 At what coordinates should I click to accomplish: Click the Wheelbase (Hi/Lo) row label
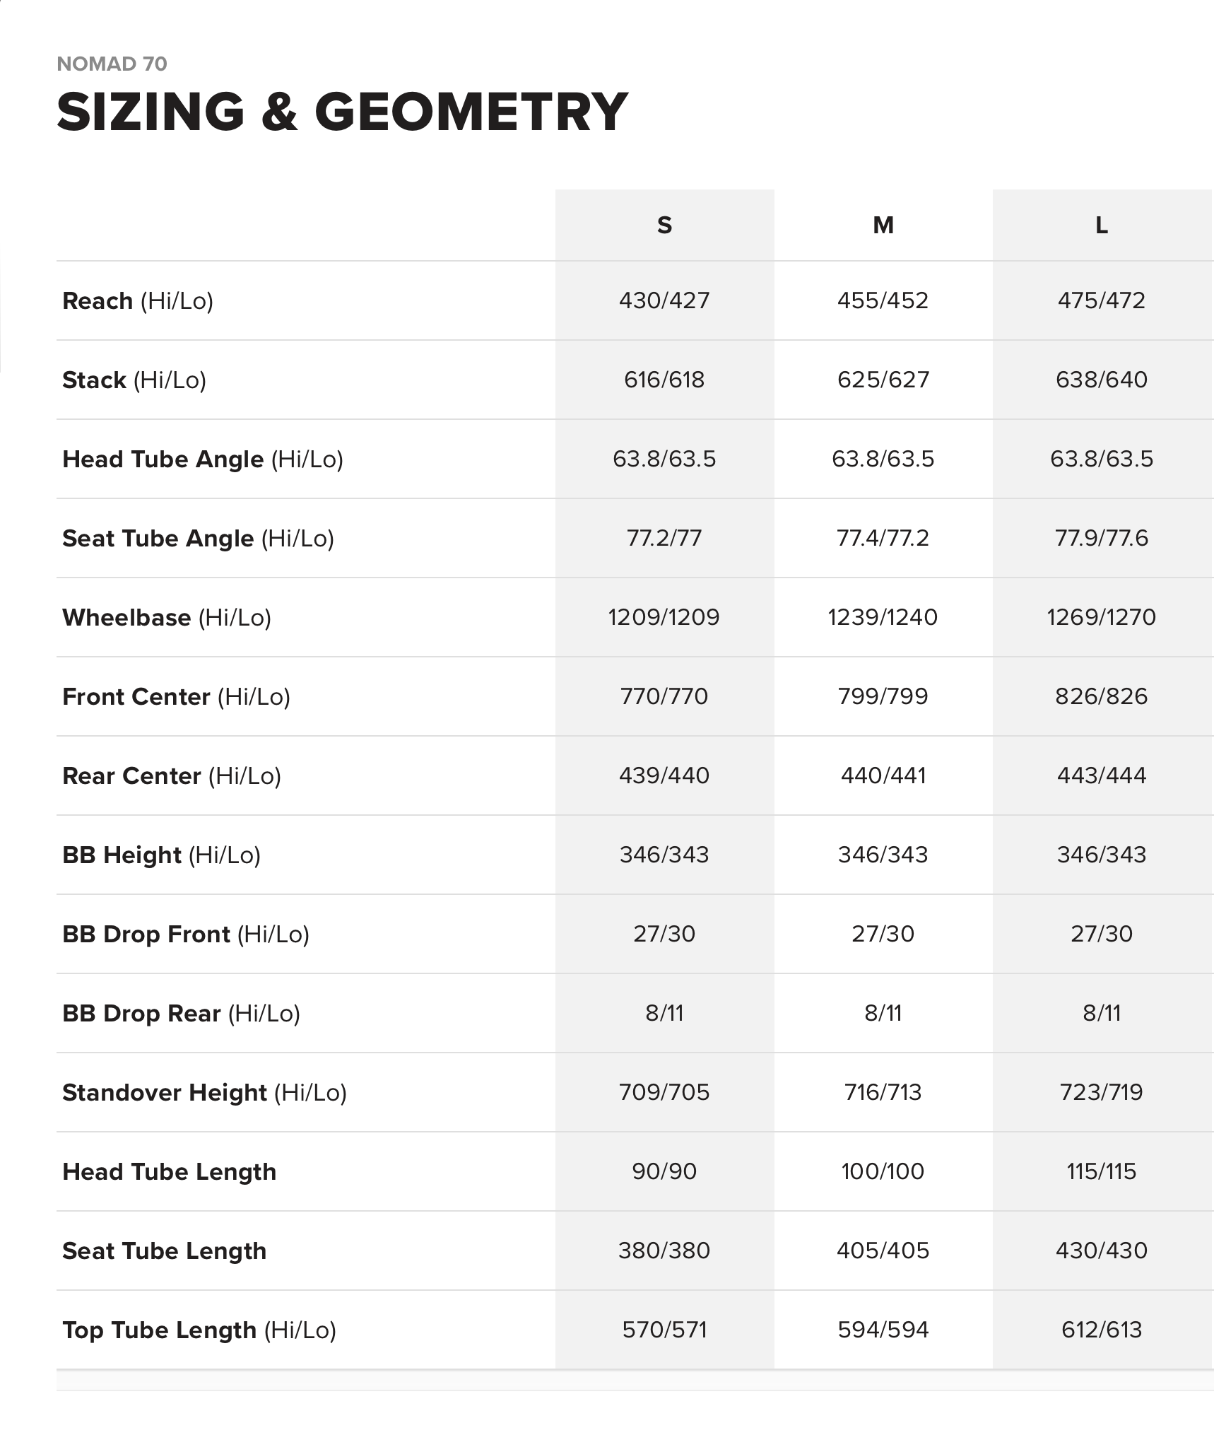tap(167, 618)
